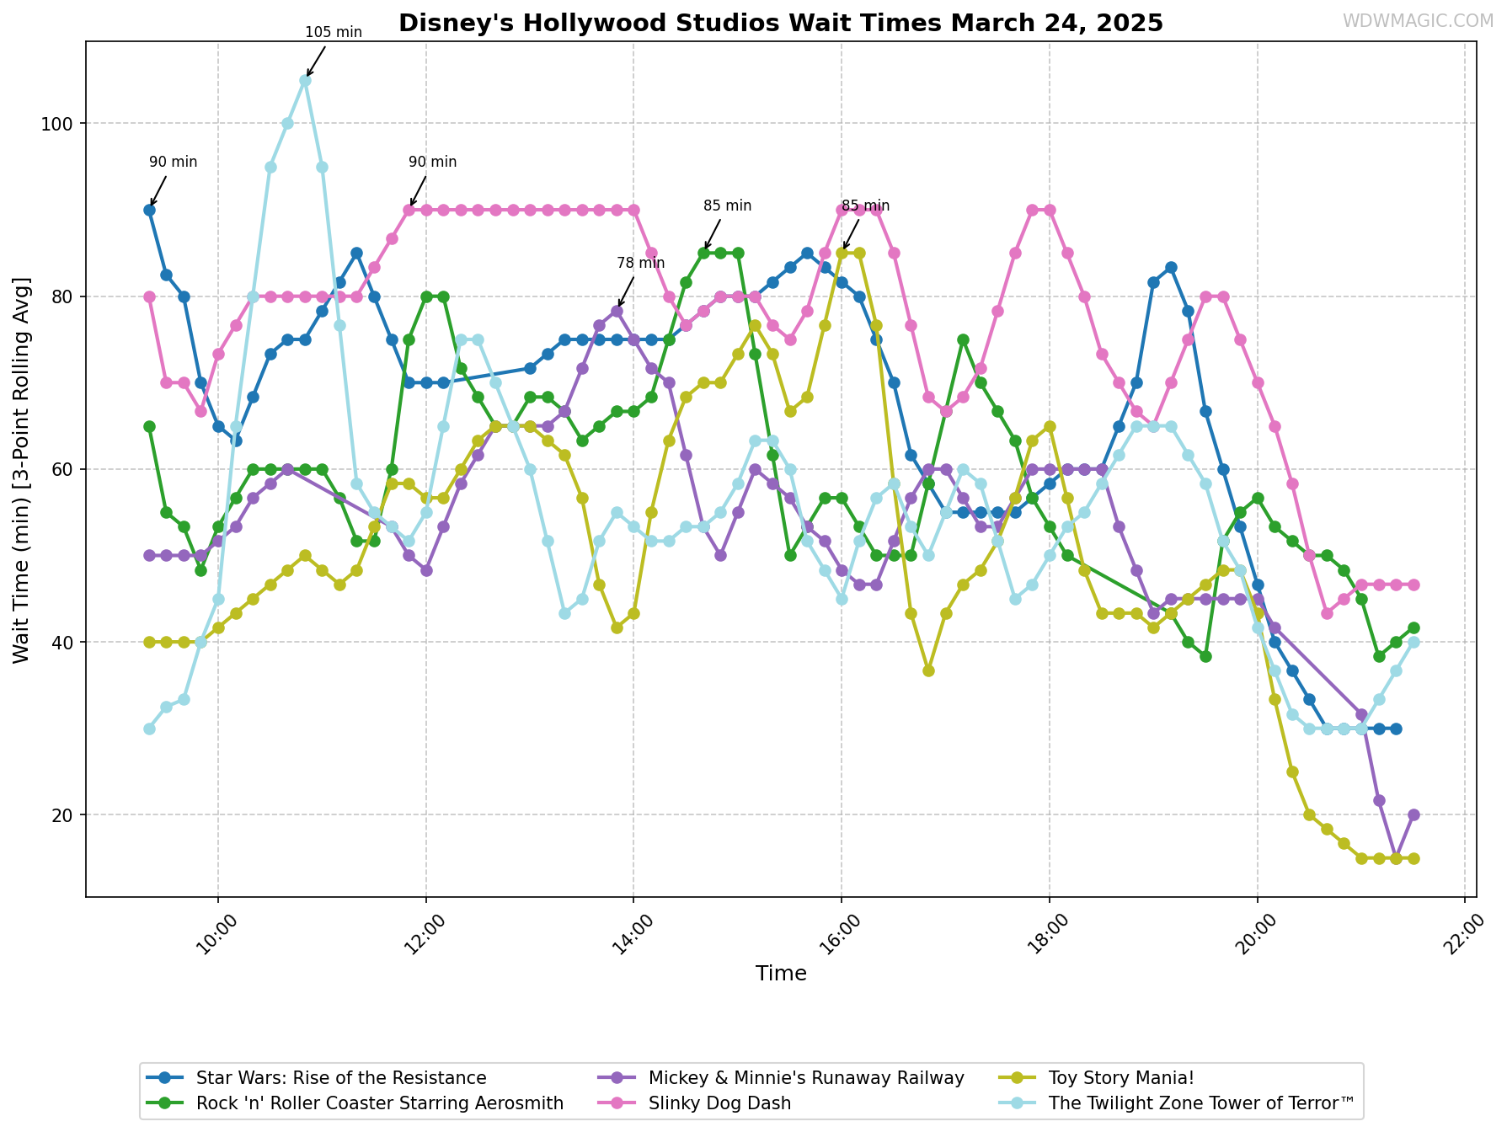The height and width of the screenshot is (1132, 1507).
Task: Click the pink Slinky Dog Dash legend marker
Action: coord(617,1103)
